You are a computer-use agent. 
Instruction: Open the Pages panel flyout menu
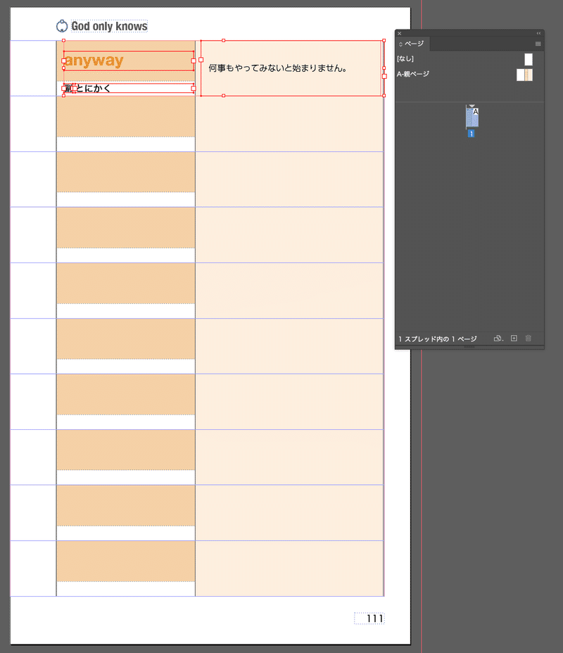pos(538,44)
